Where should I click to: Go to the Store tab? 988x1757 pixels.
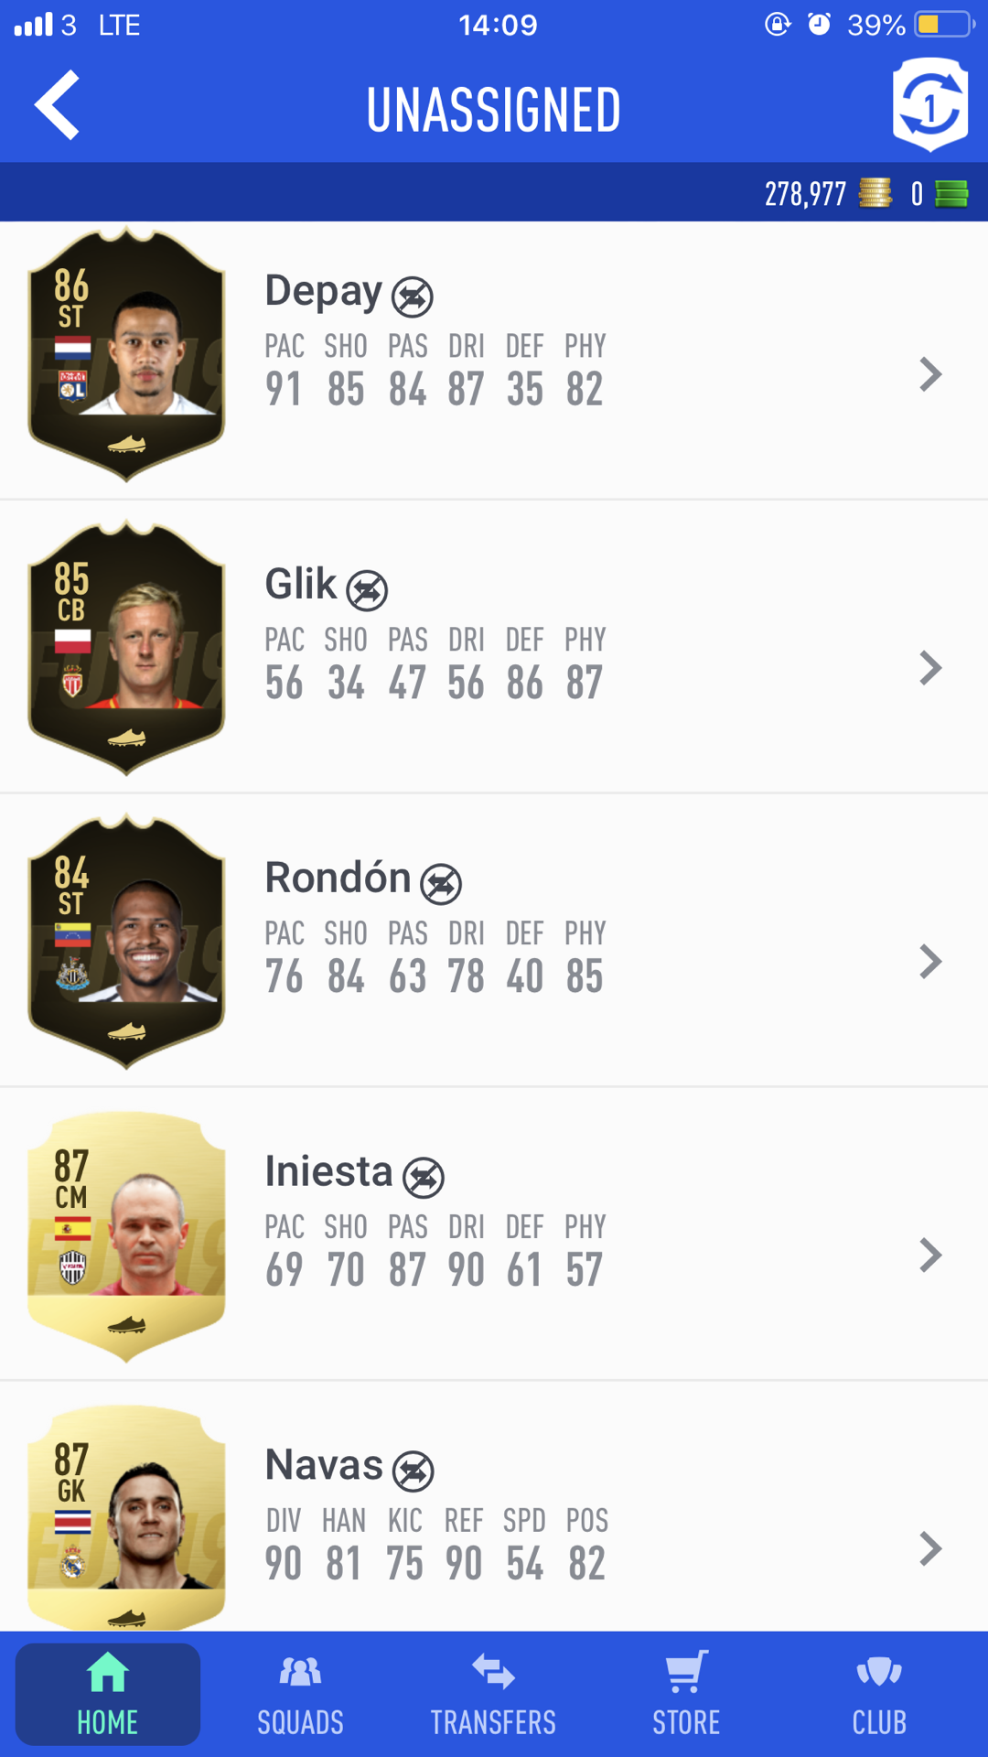click(x=686, y=1694)
